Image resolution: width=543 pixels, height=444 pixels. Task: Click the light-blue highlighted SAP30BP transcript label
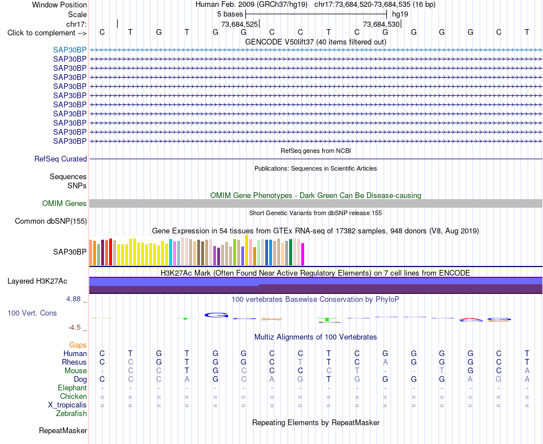(x=70, y=50)
